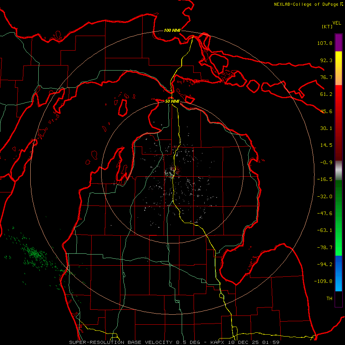Click the [KT] units label

327,26
